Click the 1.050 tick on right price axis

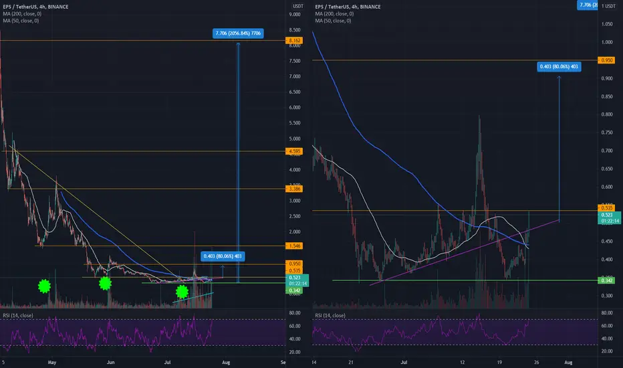(607, 24)
